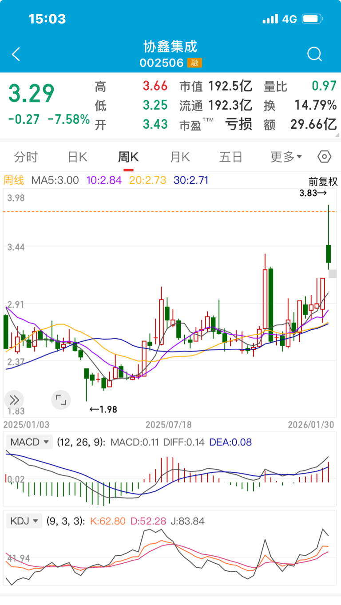Tap the 3.83 high marker label
Viewport: 341px width, 605px height.
(x=313, y=193)
